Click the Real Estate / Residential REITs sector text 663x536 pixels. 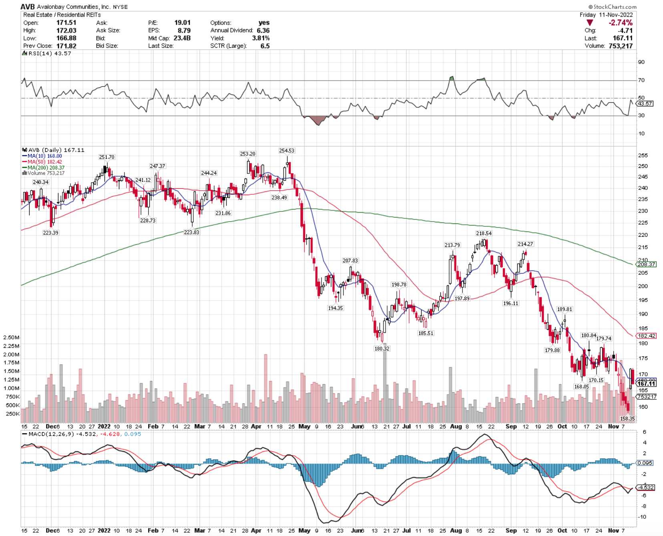[62, 15]
